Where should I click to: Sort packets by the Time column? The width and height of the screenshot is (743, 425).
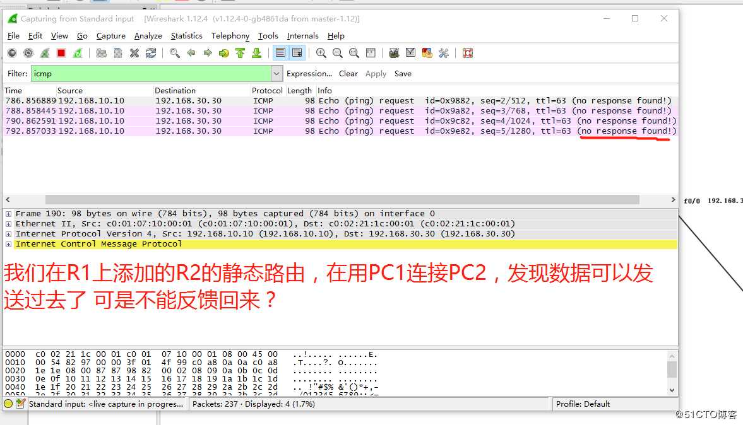pos(30,90)
